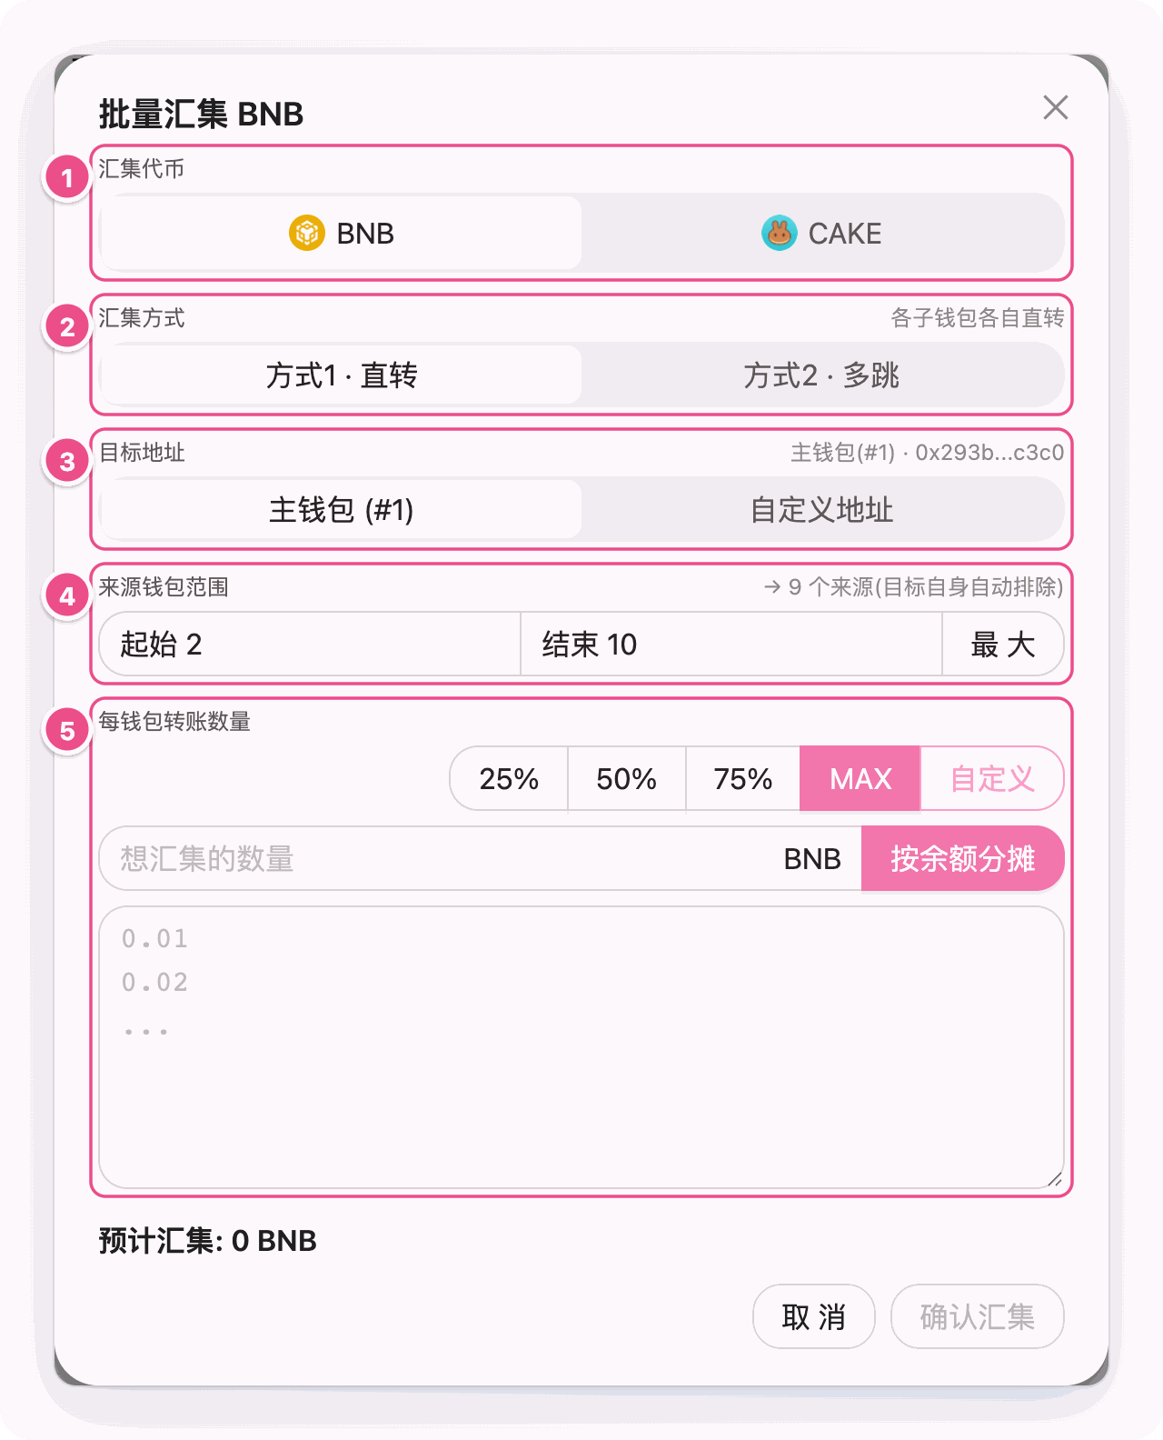Click the step 1 number badge
This screenshot has height=1440, width=1163.
[x=67, y=177]
